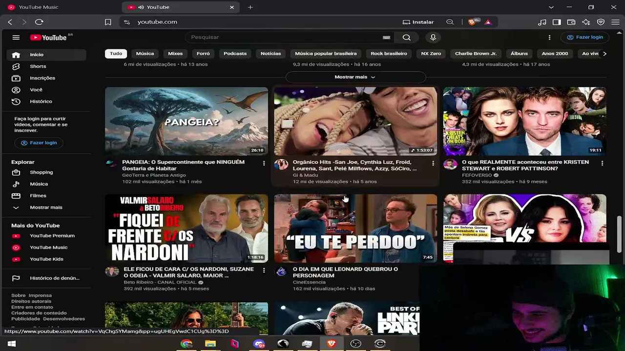Screen dimensions: 625x351
Task: View site information for youtube.com
Action: pyautogui.click(x=127, y=22)
